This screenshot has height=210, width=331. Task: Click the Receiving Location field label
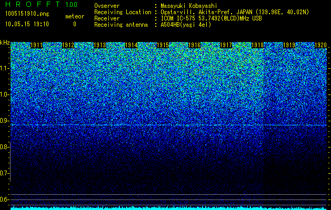(x=123, y=12)
